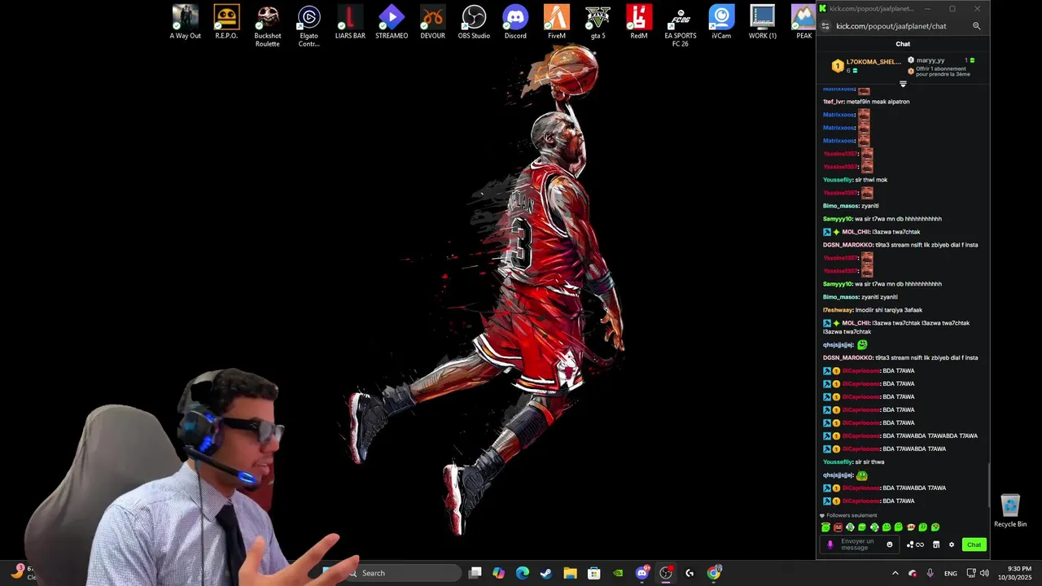Open Microsoft Store from the taskbar

pyautogui.click(x=594, y=573)
